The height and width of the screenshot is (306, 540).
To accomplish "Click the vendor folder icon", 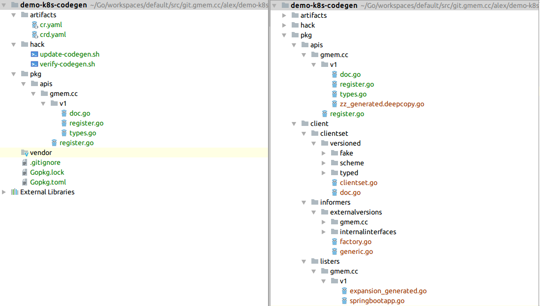I will pos(25,153).
